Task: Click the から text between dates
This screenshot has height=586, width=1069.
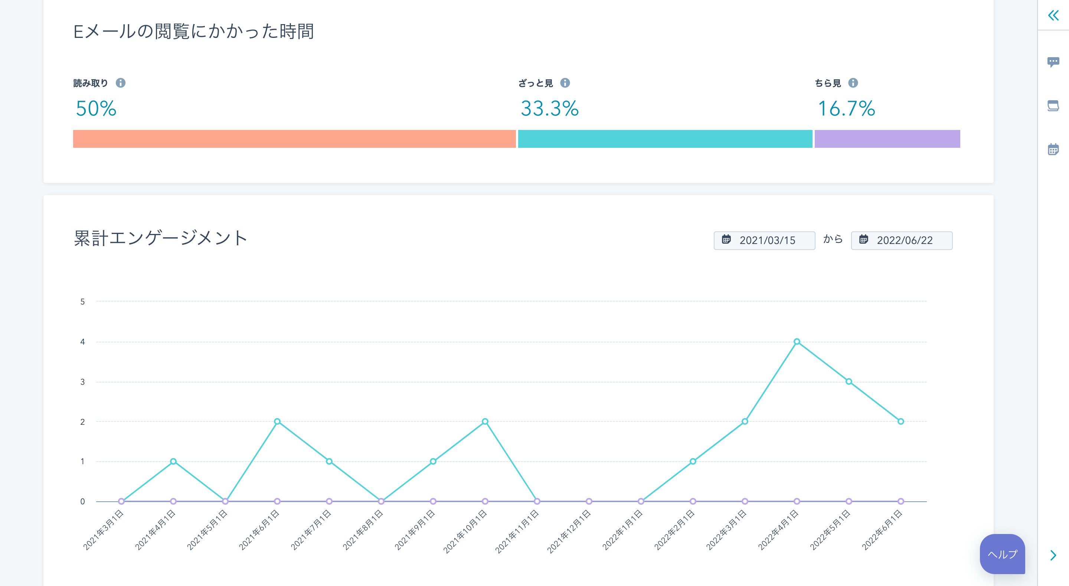Action: point(833,239)
